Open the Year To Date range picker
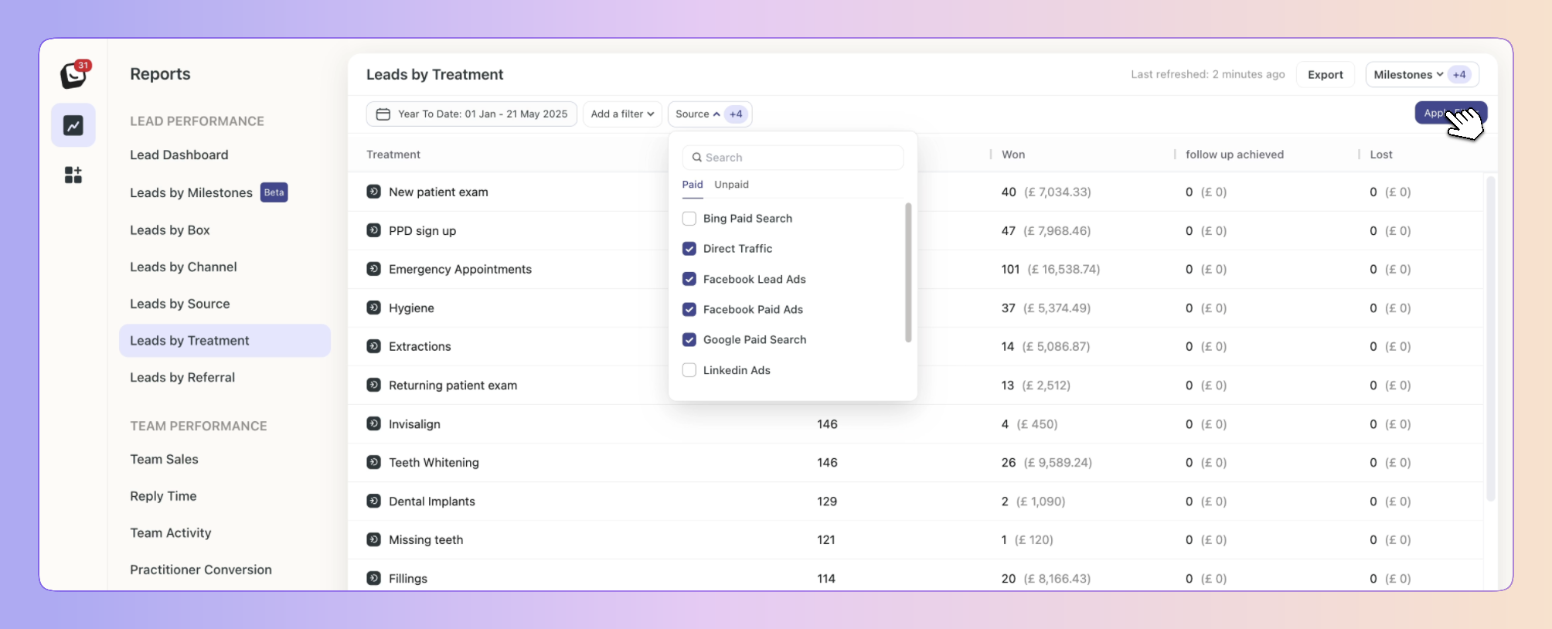Viewport: 1552px width, 629px height. (x=471, y=114)
